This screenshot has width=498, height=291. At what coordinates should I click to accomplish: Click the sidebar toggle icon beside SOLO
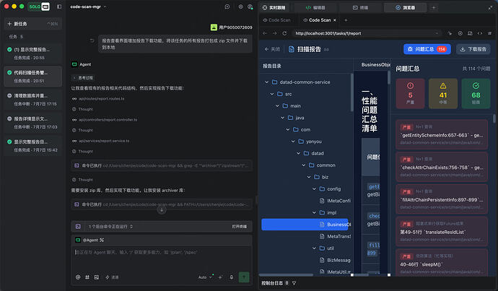59,6
